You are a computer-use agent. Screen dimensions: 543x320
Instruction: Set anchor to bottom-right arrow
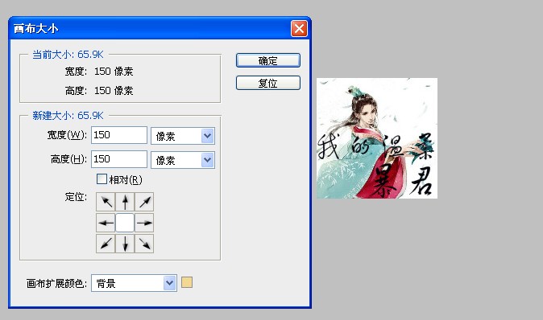click(x=144, y=244)
